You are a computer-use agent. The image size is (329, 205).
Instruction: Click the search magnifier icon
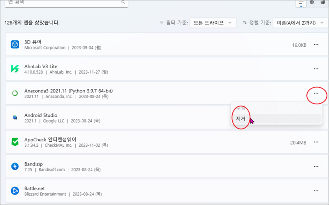(123, 2)
